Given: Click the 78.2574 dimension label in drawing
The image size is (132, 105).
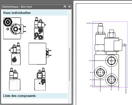Looking at the screenshot, I should tap(89, 23).
